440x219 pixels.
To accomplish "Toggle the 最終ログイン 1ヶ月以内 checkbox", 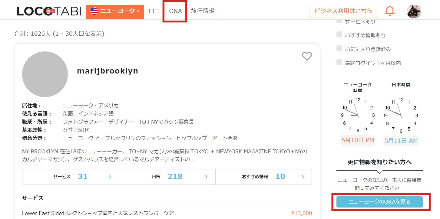I will click(x=339, y=62).
